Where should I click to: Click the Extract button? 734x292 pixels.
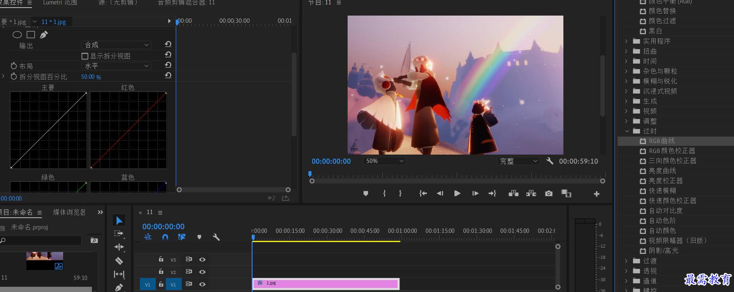[x=531, y=193]
